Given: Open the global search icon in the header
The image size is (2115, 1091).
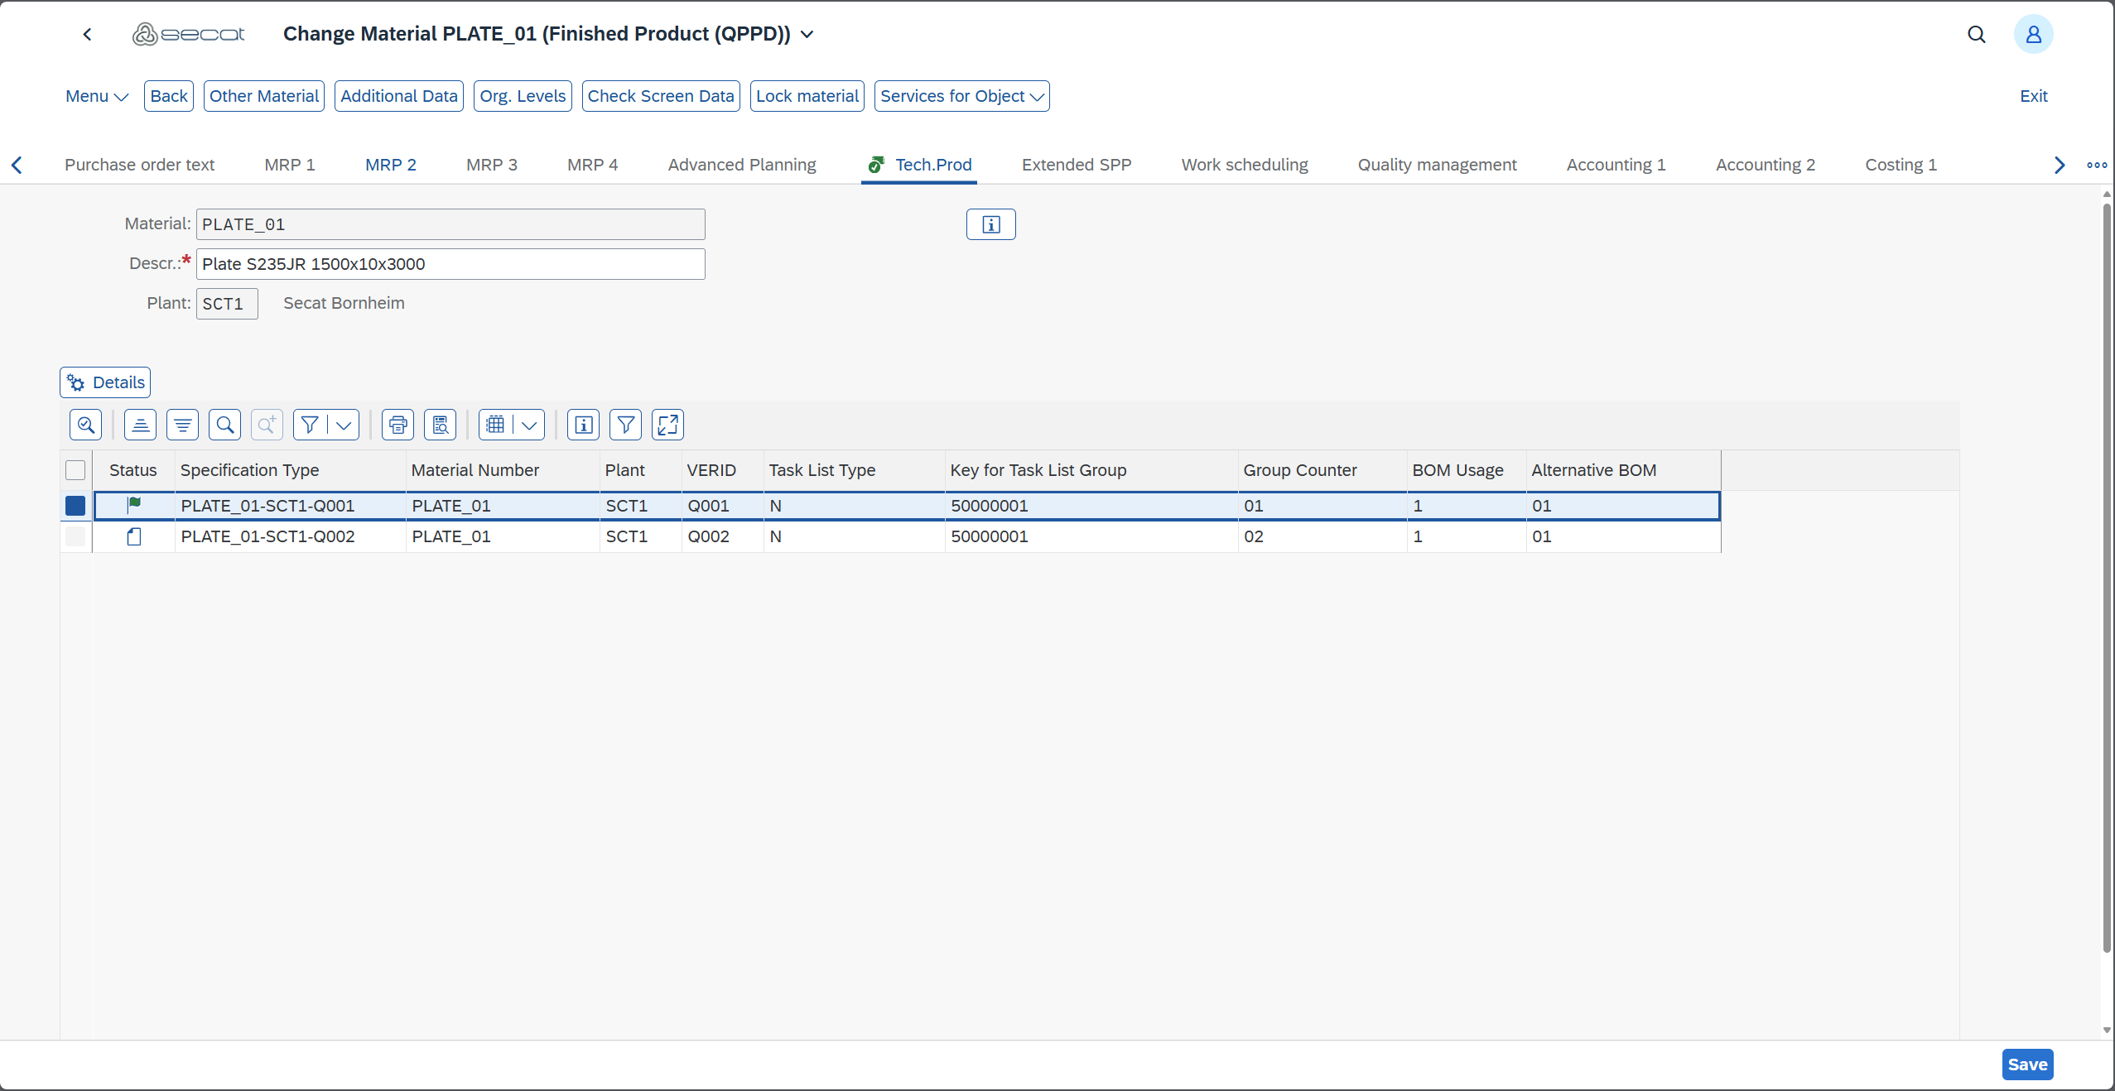Looking at the screenshot, I should coord(1976,34).
